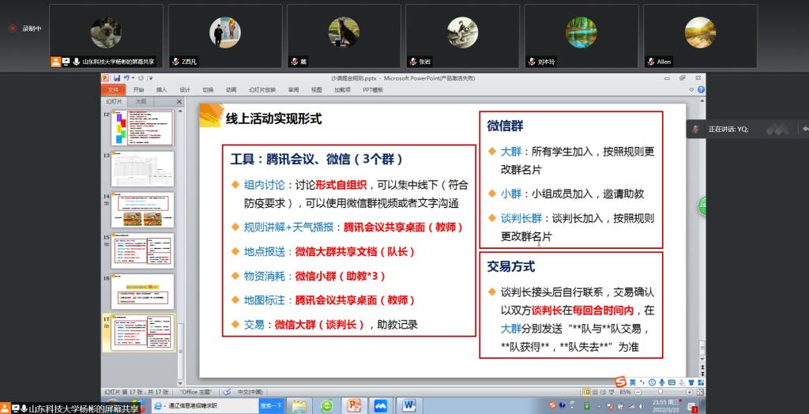
Task: Click the Undo arrow icon
Action: [x=129, y=78]
